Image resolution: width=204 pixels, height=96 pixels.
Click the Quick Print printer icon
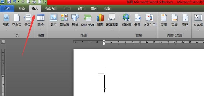click(34, 2)
